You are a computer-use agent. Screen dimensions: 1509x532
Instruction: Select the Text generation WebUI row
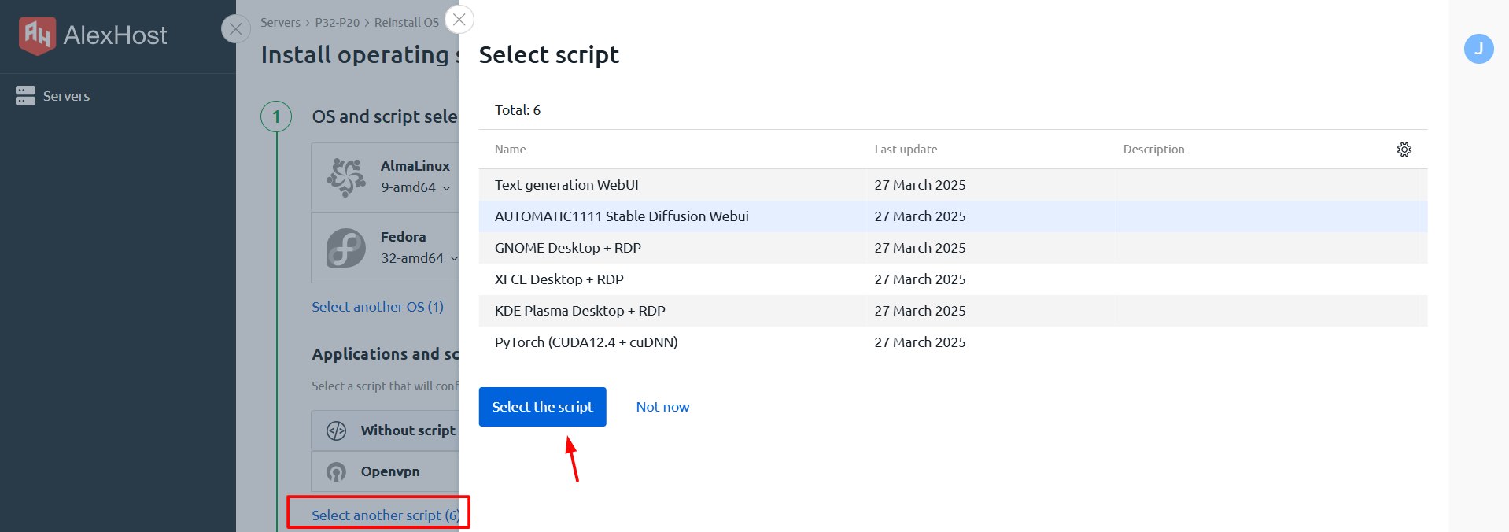(x=953, y=185)
